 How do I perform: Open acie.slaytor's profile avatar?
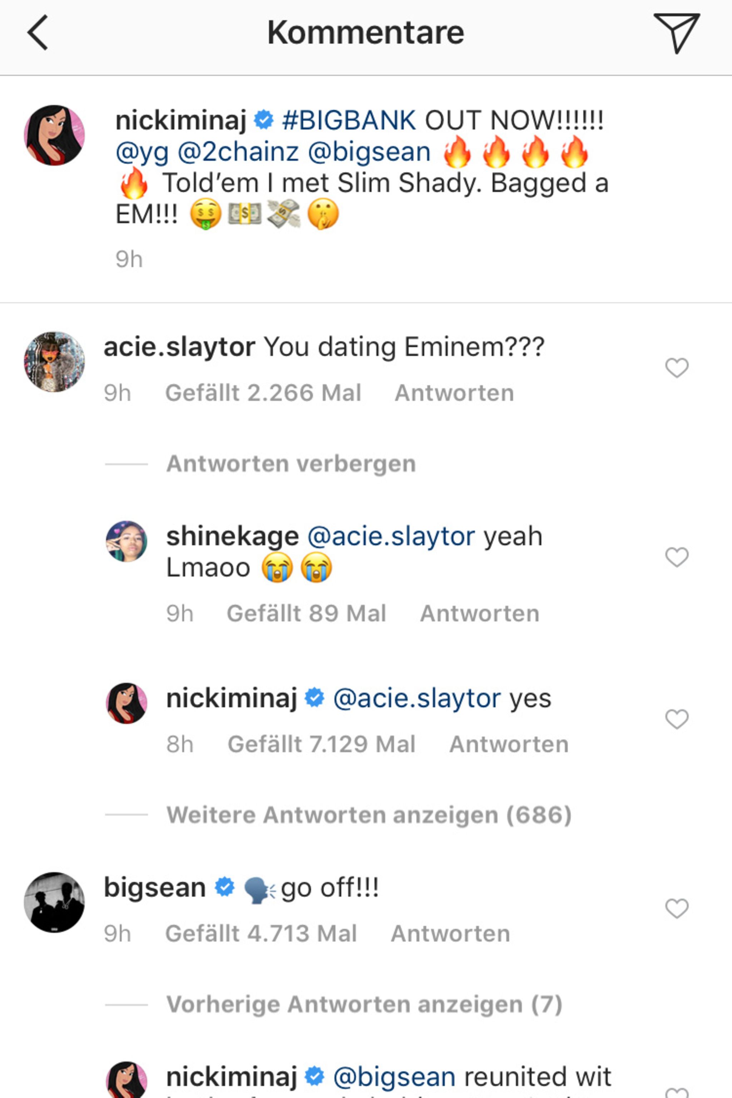54,362
